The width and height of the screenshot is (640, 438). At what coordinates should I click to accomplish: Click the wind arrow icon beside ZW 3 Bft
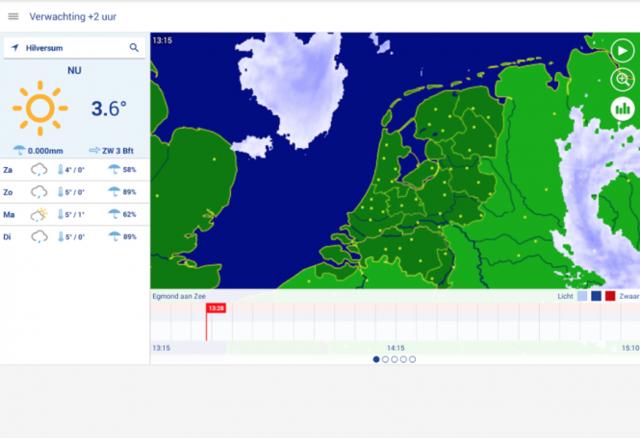click(94, 151)
